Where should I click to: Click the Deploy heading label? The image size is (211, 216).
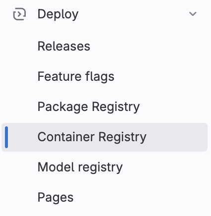click(x=58, y=14)
